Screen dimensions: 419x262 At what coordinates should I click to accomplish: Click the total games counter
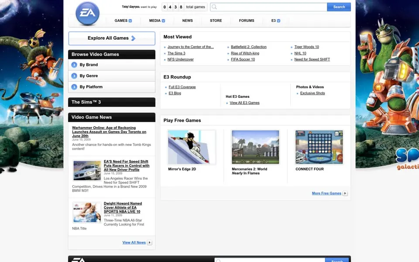[184, 7]
